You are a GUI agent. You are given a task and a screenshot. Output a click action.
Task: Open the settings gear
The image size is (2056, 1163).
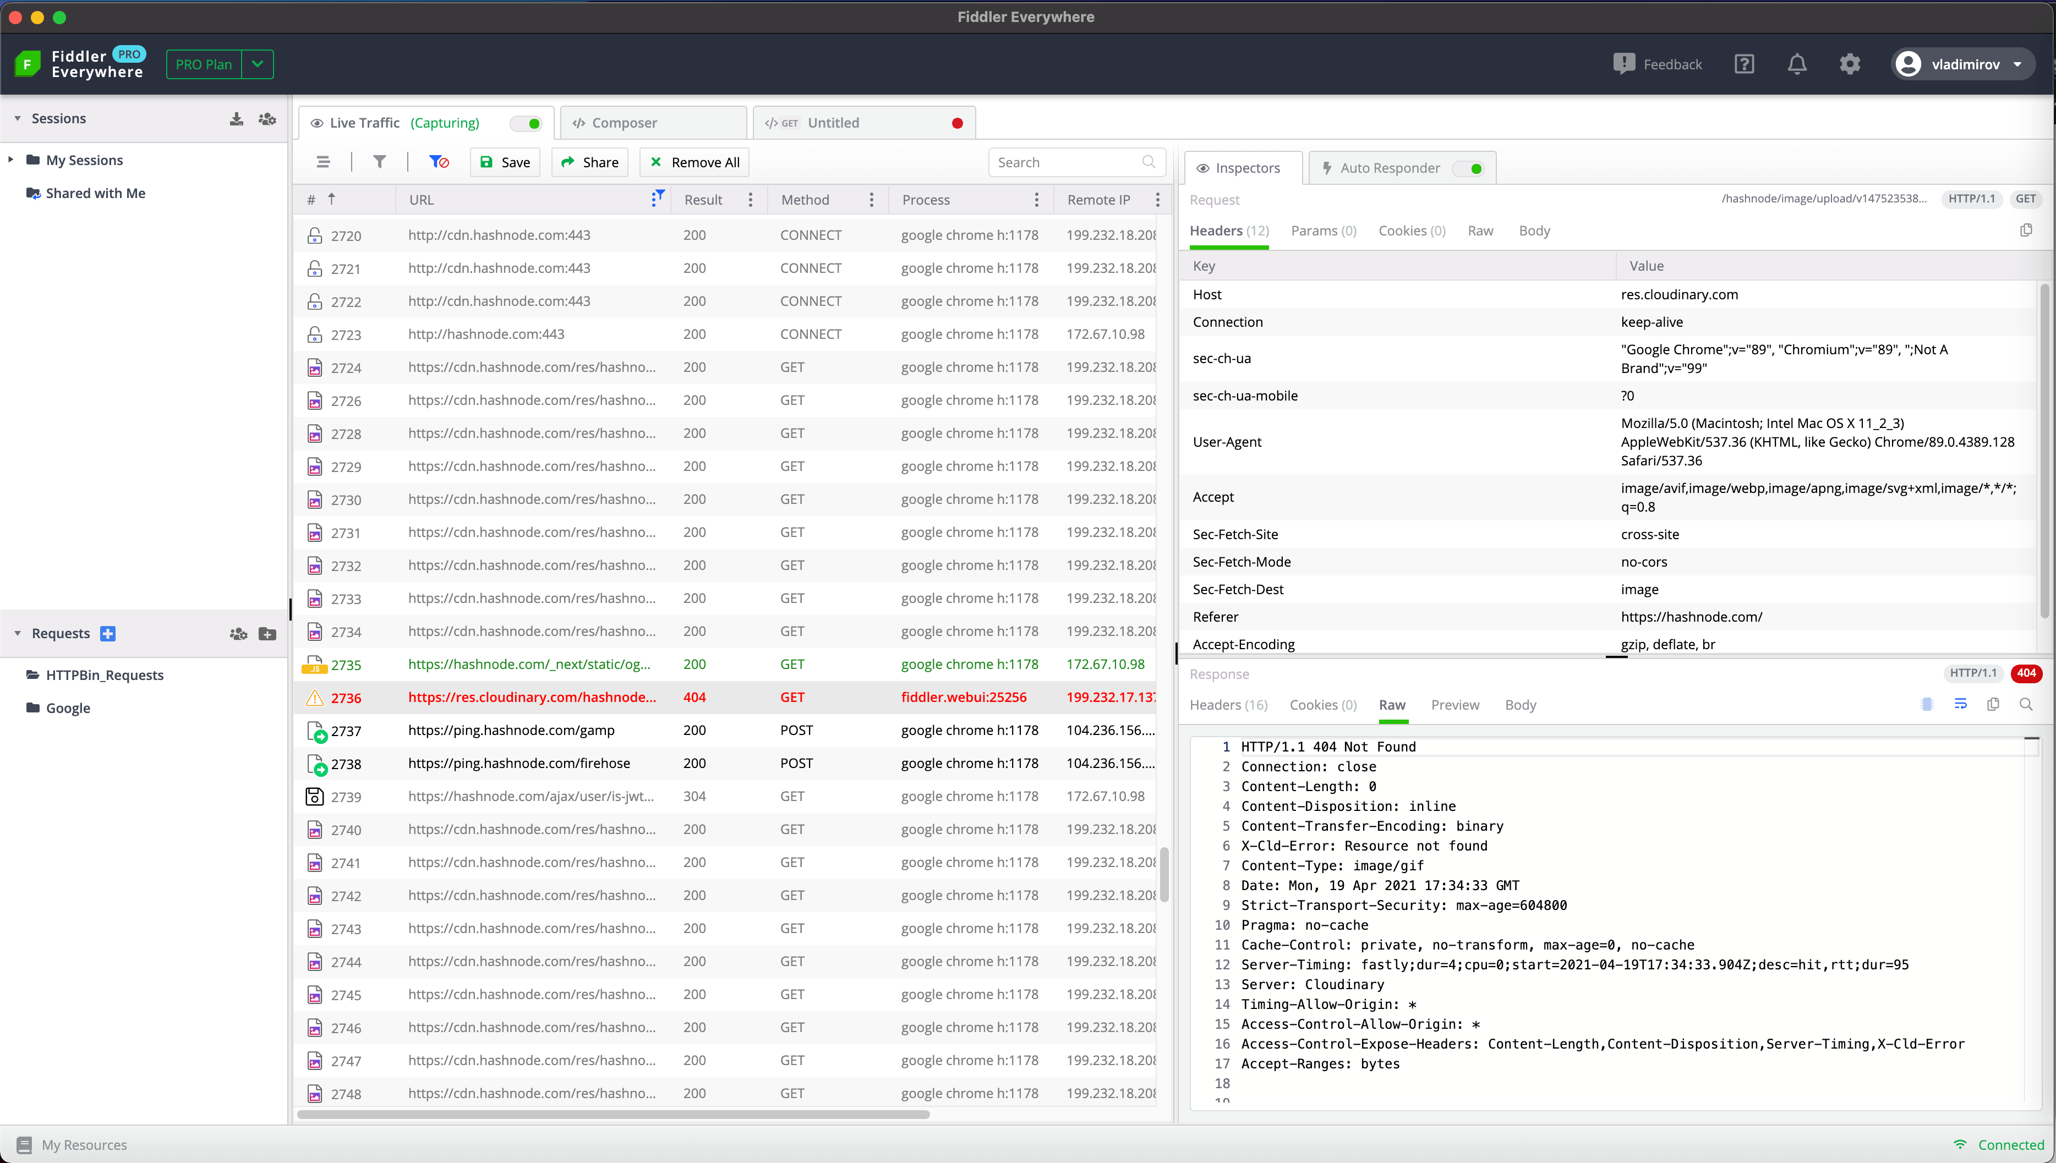point(1850,64)
